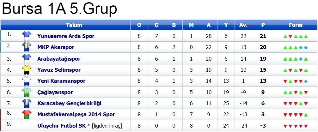Viewport: 318px width, 132px height.
Task: Click Yeni Karamanspor white jersey icon
Action: (26, 81)
